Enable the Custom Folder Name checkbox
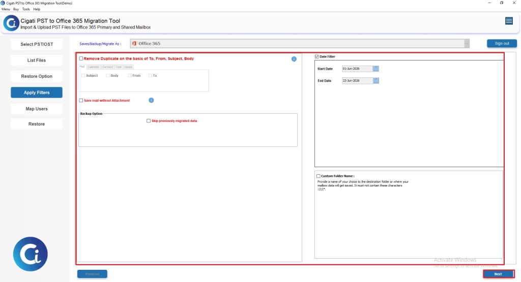The image size is (521, 282). 319,176
